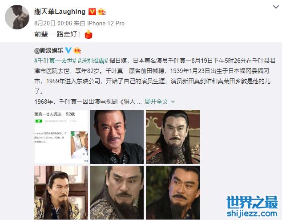
Task: Open the top-right costume photo thumbnail
Action: (173, 137)
